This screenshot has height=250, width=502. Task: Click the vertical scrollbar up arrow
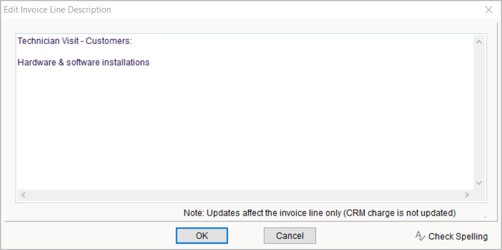[x=479, y=42]
